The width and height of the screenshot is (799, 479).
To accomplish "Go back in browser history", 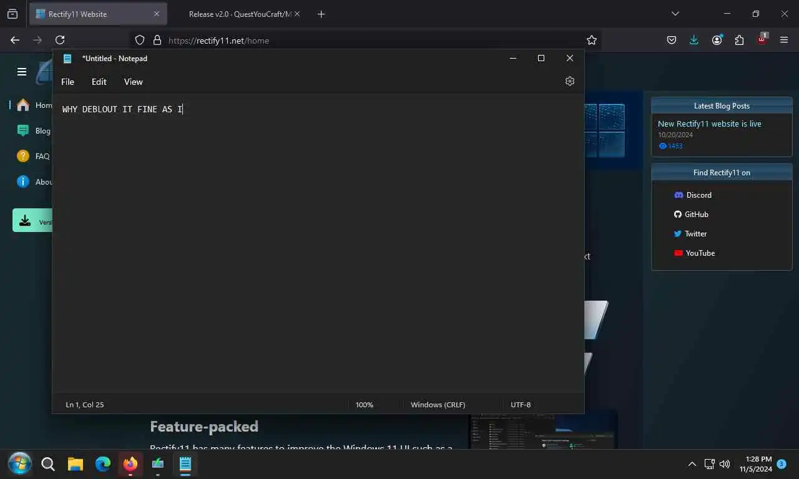I will (x=15, y=40).
